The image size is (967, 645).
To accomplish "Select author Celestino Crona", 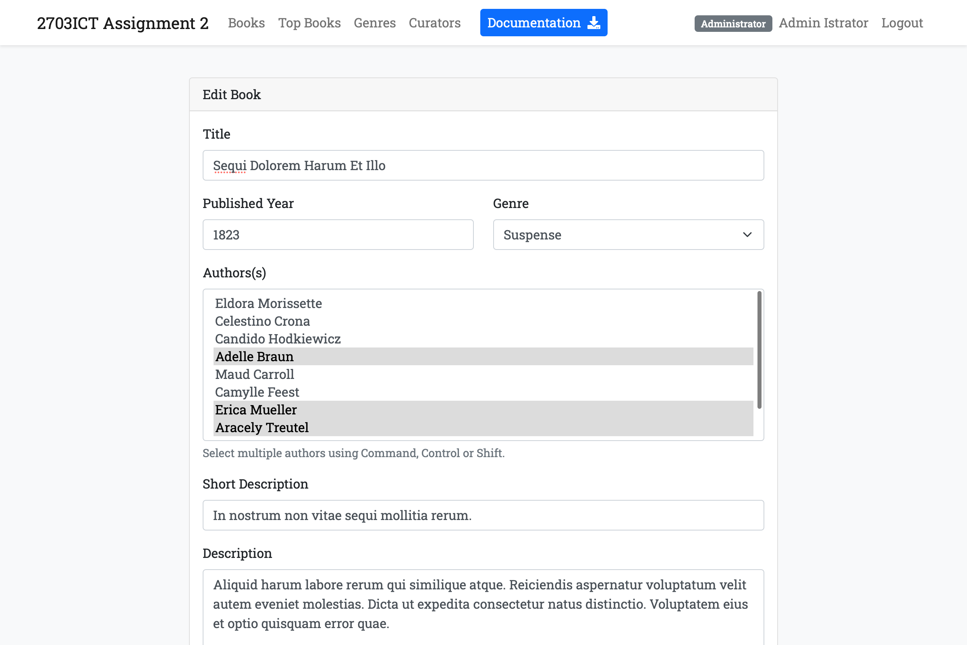I will 483,321.
